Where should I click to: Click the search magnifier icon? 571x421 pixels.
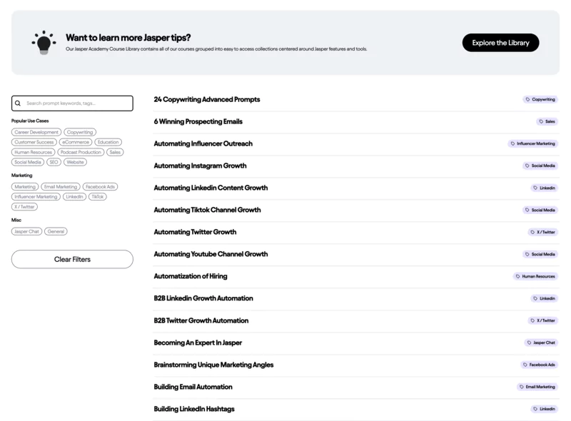pyautogui.click(x=18, y=103)
